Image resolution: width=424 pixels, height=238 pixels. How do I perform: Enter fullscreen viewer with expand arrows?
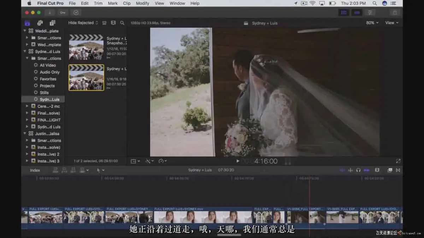[x=398, y=161]
